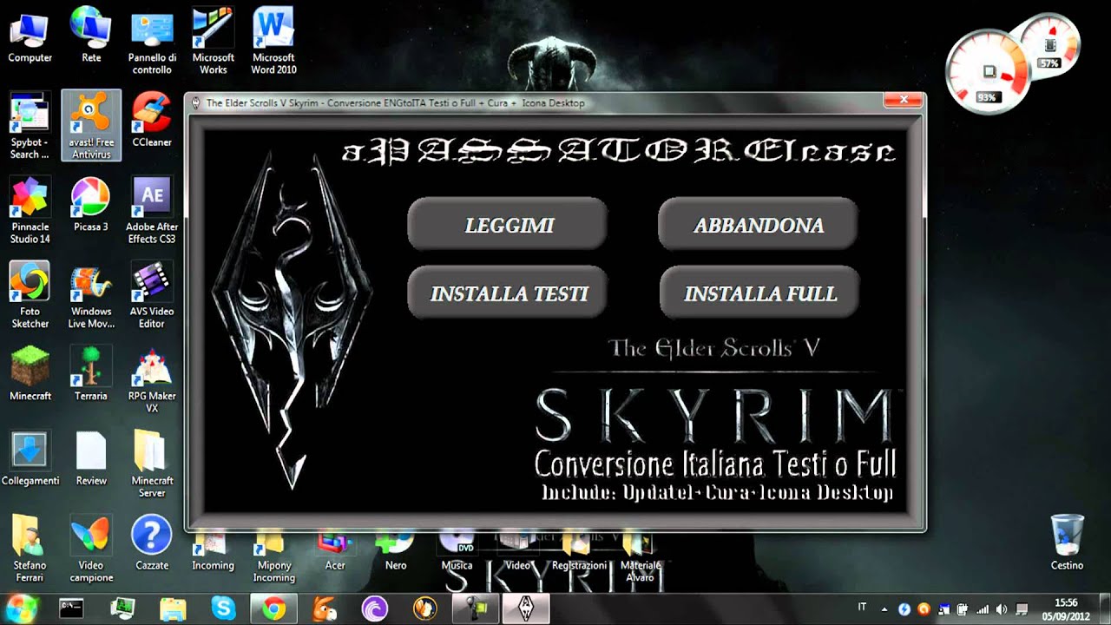This screenshot has width=1111, height=625.
Task: Launch the Nero shortcut
Action: tap(396, 553)
